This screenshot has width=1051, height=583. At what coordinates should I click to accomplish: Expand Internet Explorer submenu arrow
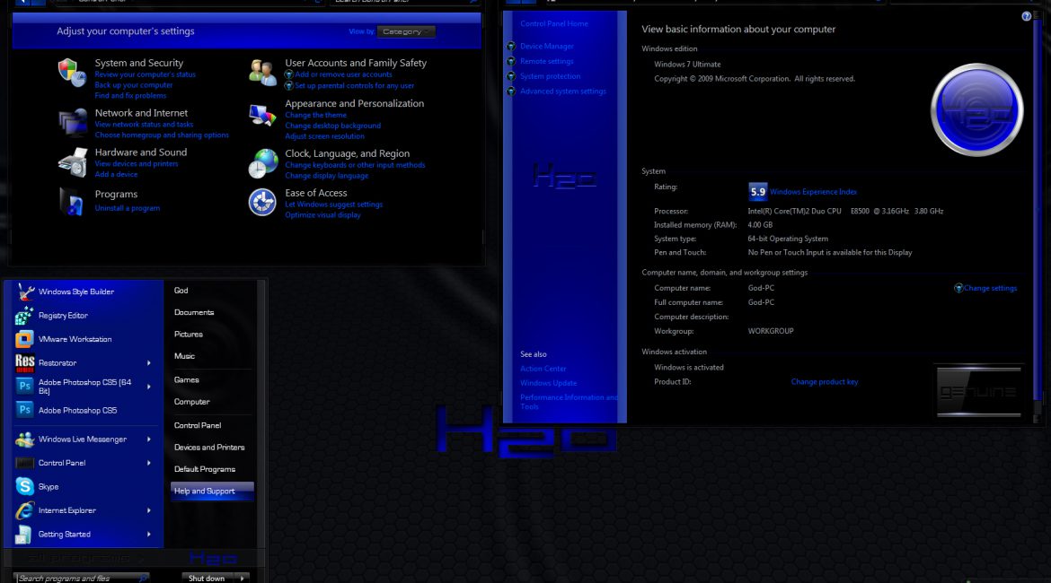149,510
